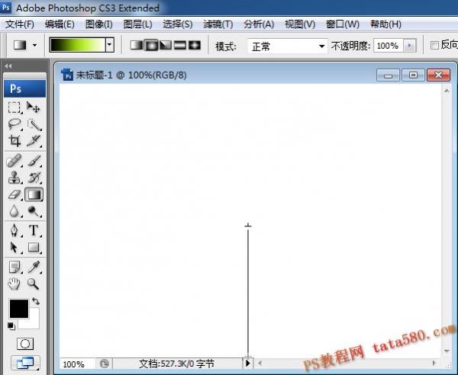Select the Rectangle shape tool
Image resolution: width=458 pixels, height=375 pixels.
[34, 247]
